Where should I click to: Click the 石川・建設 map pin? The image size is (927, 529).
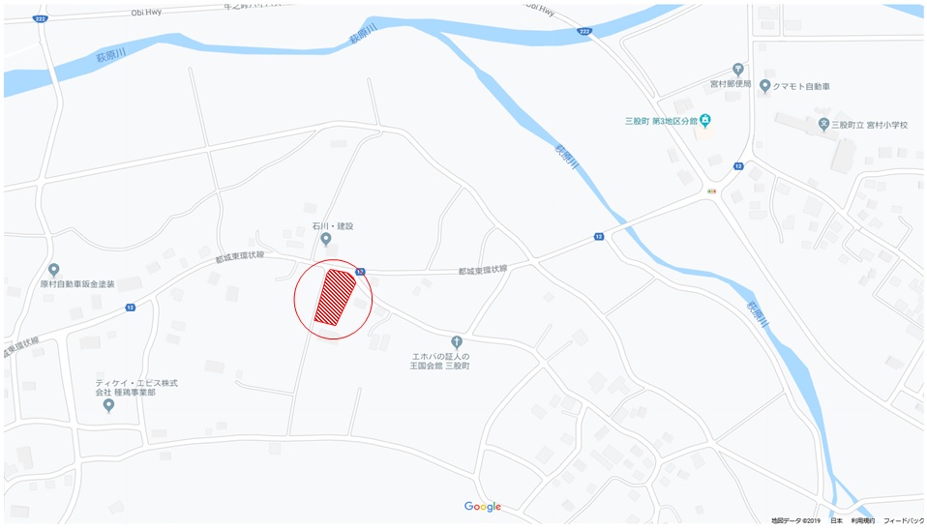[x=325, y=239]
